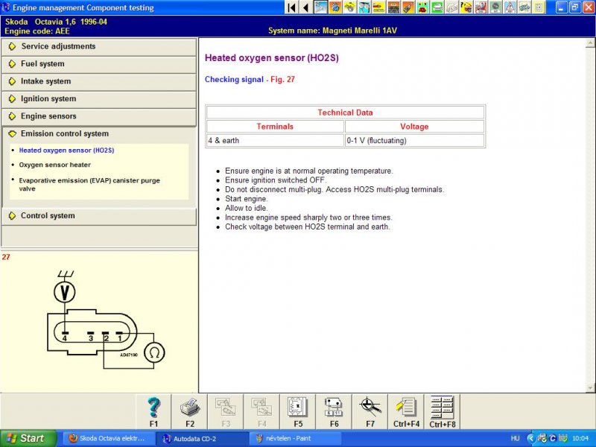Click the red telephone toolbar icon

(422, 7)
